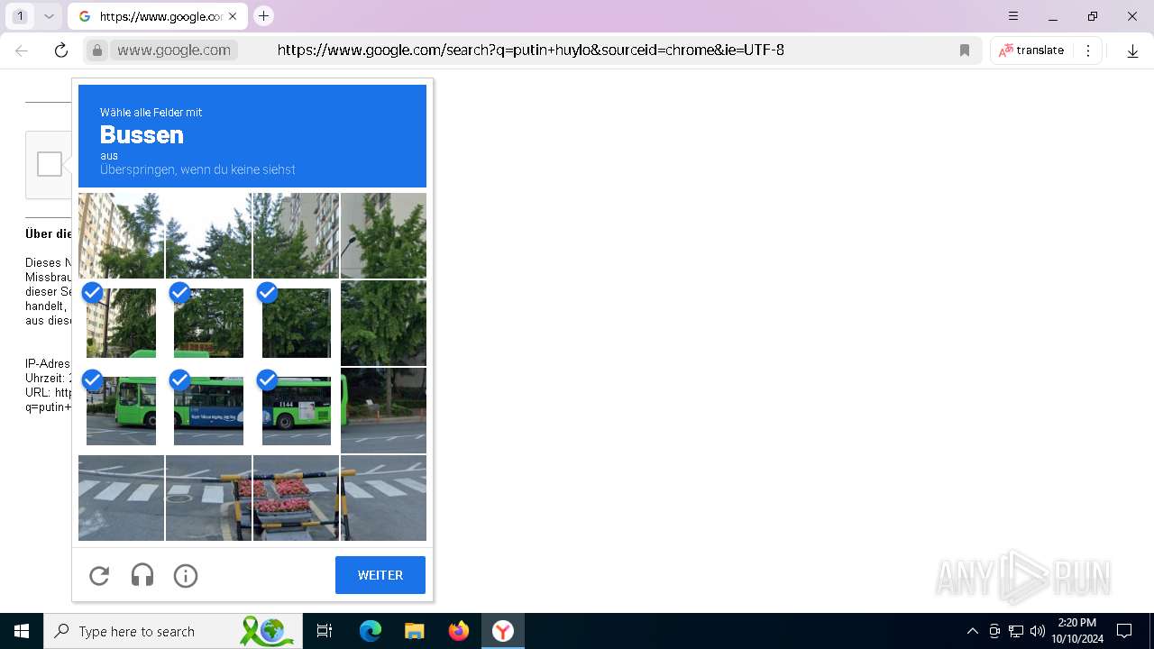Select tile with sidewalk right of bus
Viewport: 1154px width, 649px height.
pyautogui.click(x=383, y=410)
